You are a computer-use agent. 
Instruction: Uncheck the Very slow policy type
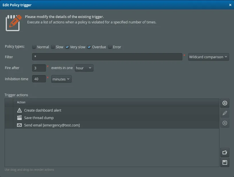click(67, 47)
